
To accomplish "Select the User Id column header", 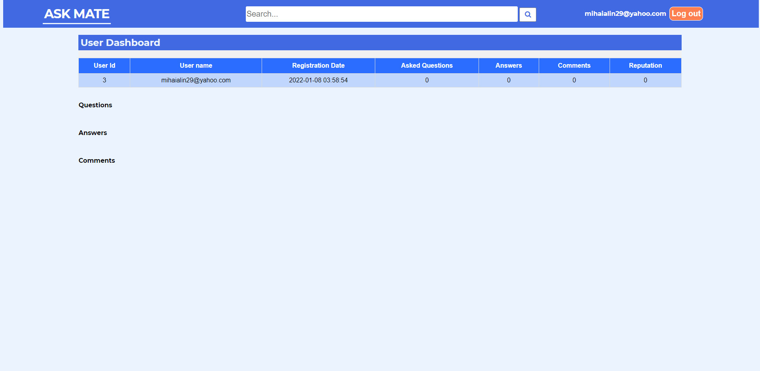I will pos(104,65).
